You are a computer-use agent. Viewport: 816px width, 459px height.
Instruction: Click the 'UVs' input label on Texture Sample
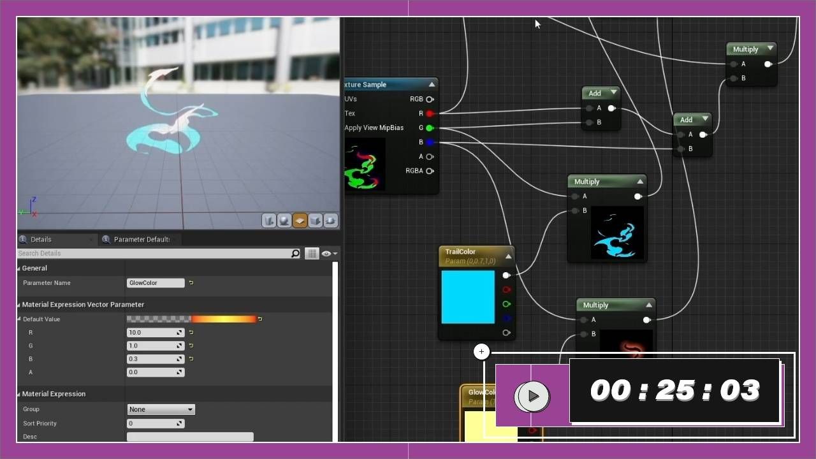coord(351,99)
